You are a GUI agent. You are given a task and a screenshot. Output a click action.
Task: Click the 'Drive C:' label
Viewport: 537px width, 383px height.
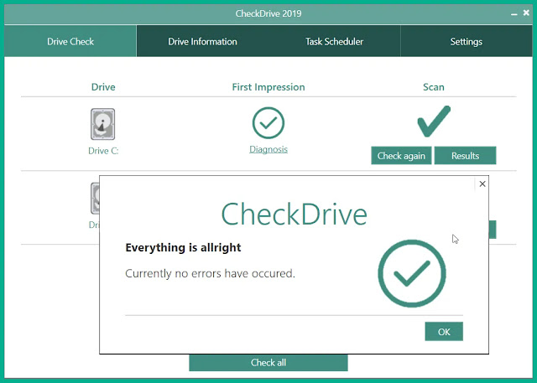point(103,151)
